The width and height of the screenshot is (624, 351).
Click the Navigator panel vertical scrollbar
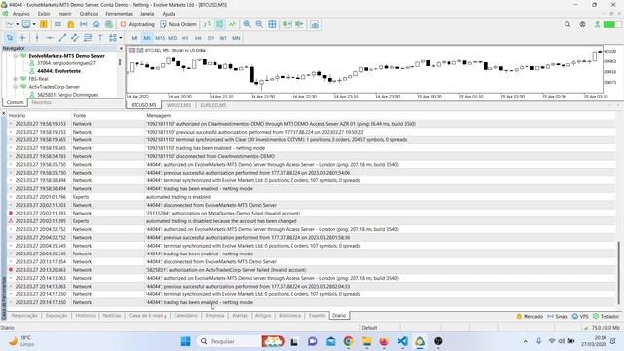(x=120, y=62)
